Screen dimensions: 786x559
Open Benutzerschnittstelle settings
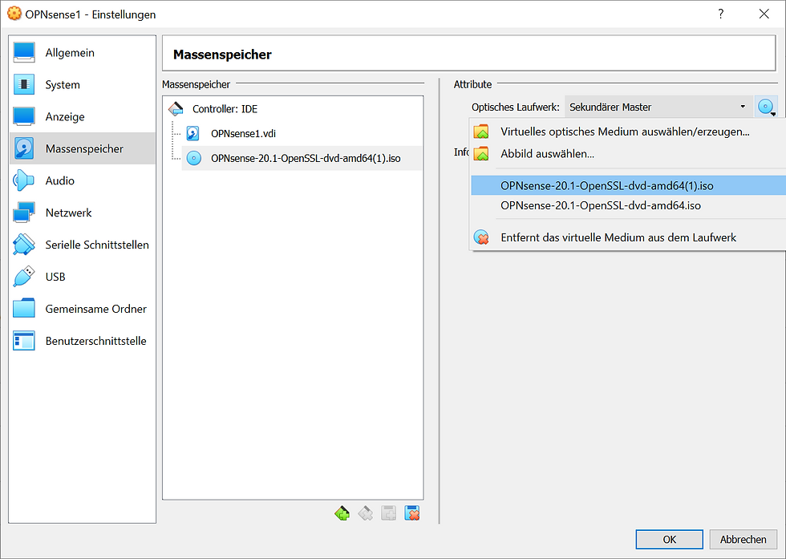82,341
